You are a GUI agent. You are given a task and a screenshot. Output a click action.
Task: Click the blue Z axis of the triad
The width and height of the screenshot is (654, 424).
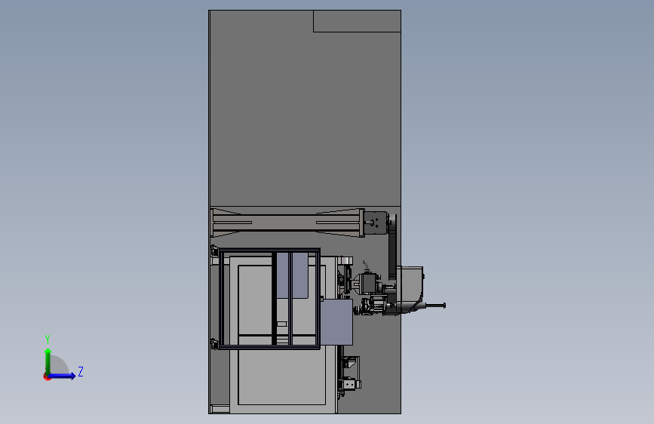[63, 376]
